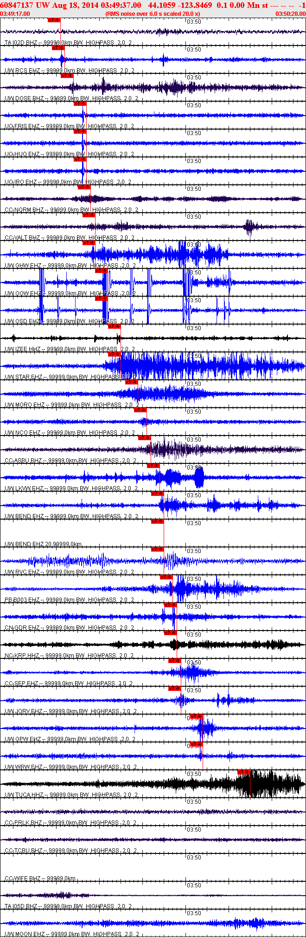Select the red pick flag on UW.TUCA trace

click(x=244, y=772)
